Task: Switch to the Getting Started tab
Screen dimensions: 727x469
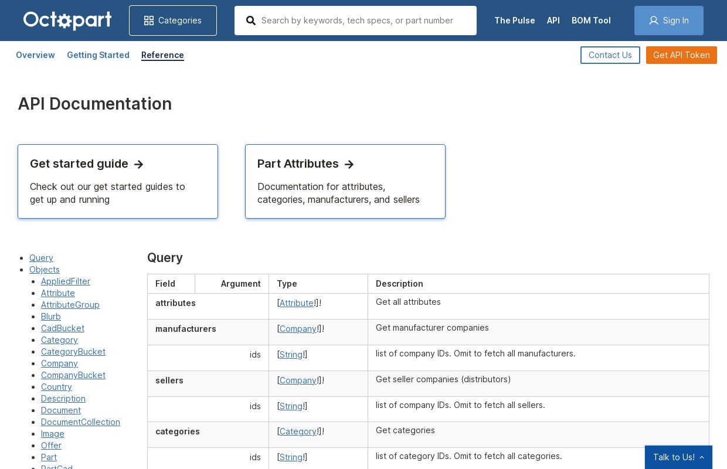Action: pos(98,55)
